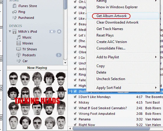Uncheck the Right Now song checkbox
The height and width of the screenshot is (131, 163).
75,125
